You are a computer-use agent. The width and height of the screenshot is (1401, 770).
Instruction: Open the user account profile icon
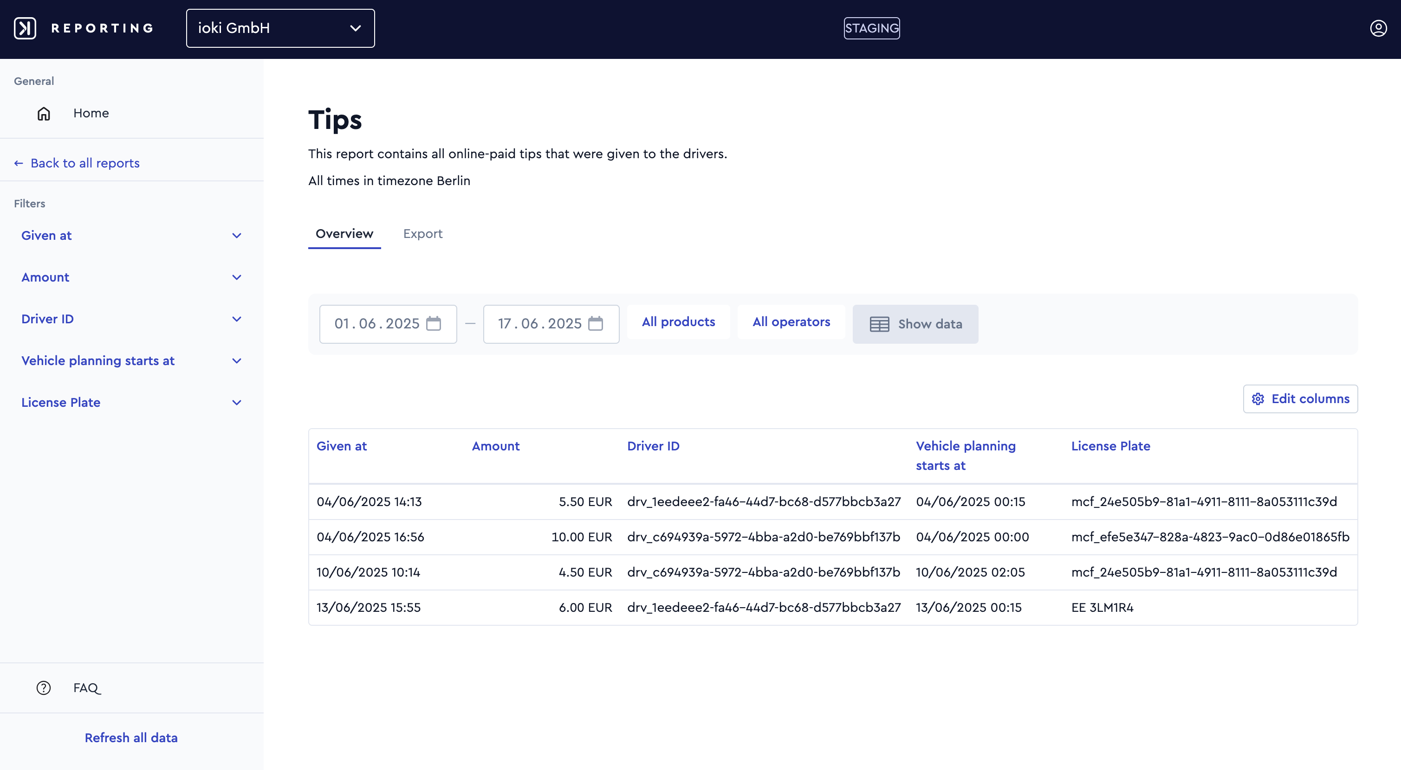(x=1378, y=28)
